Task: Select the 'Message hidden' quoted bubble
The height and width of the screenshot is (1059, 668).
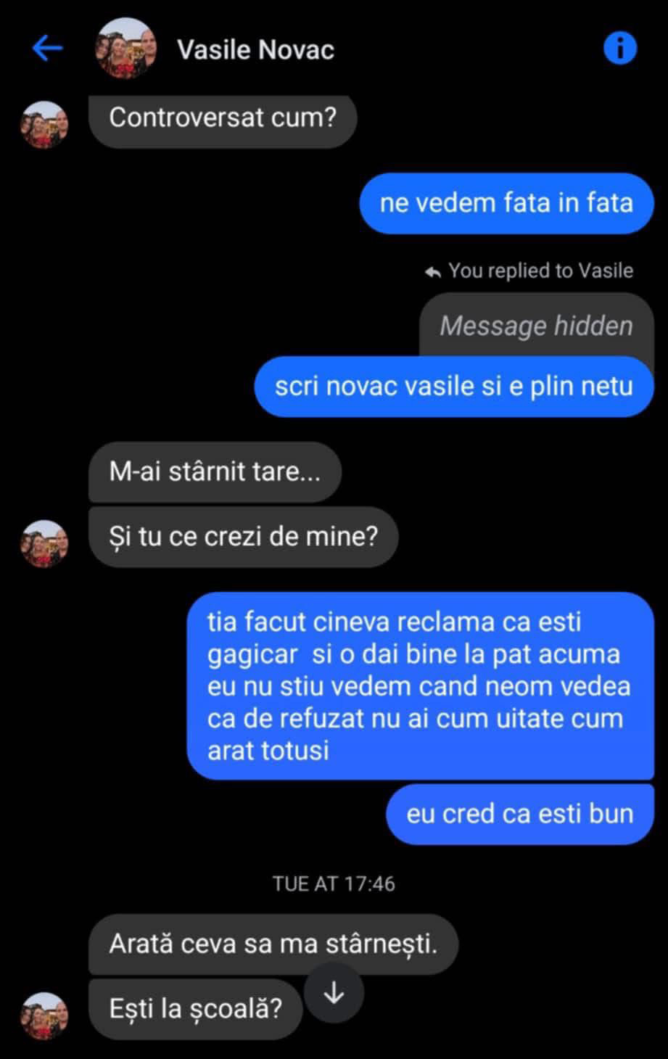Action: click(536, 325)
